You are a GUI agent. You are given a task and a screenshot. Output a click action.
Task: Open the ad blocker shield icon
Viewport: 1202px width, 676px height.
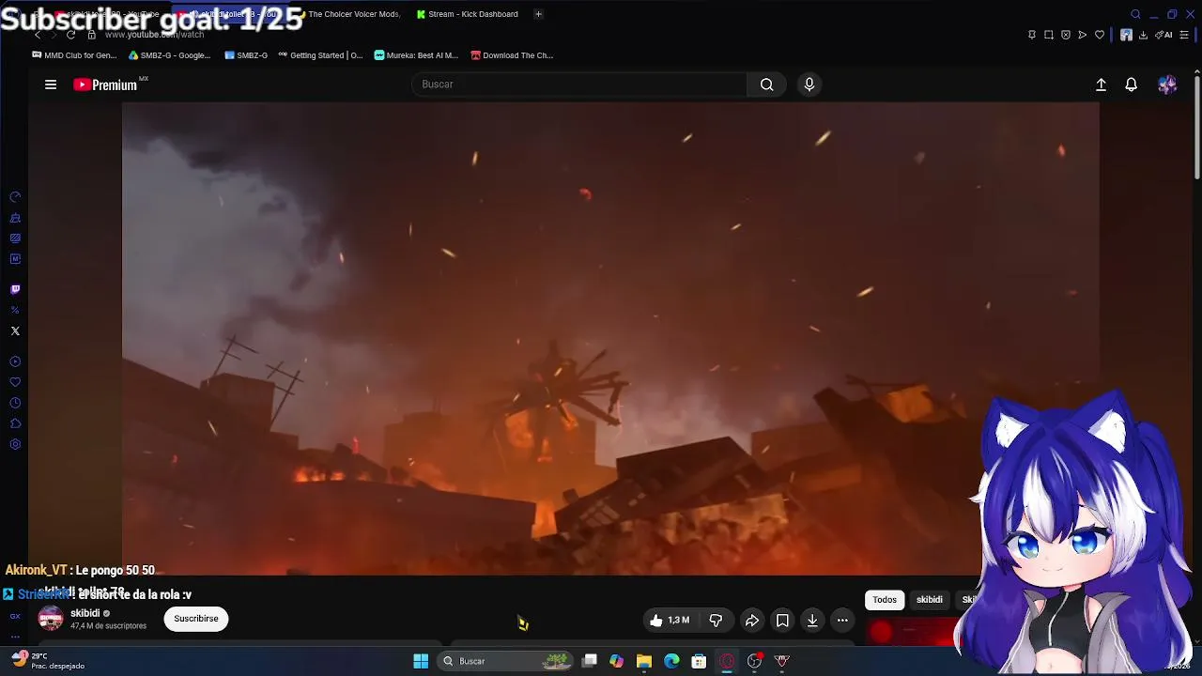click(x=1066, y=35)
